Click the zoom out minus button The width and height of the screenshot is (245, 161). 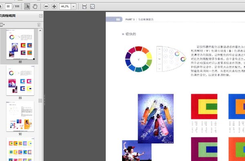tap(46, 7)
